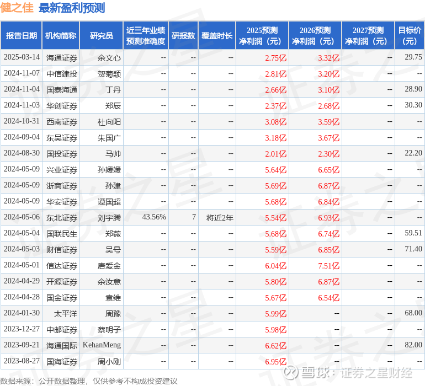Screen dimensions: 425x386
Task: Click the 研报数 column header
Action: tap(183, 35)
